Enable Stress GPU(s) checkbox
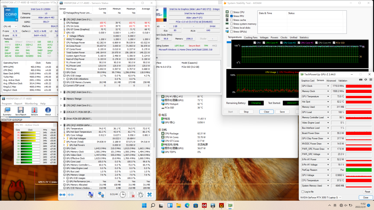 pyautogui.click(x=231, y=32)
